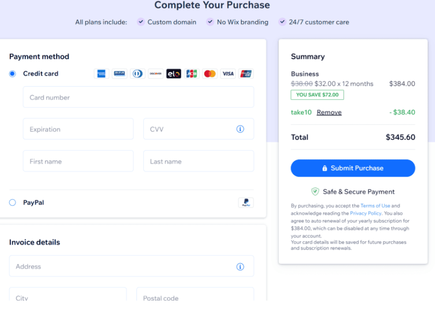The height and width of the screenshot is (310, 435).
Task: Click the CVV info icon
Action: [x=240, y=129]
